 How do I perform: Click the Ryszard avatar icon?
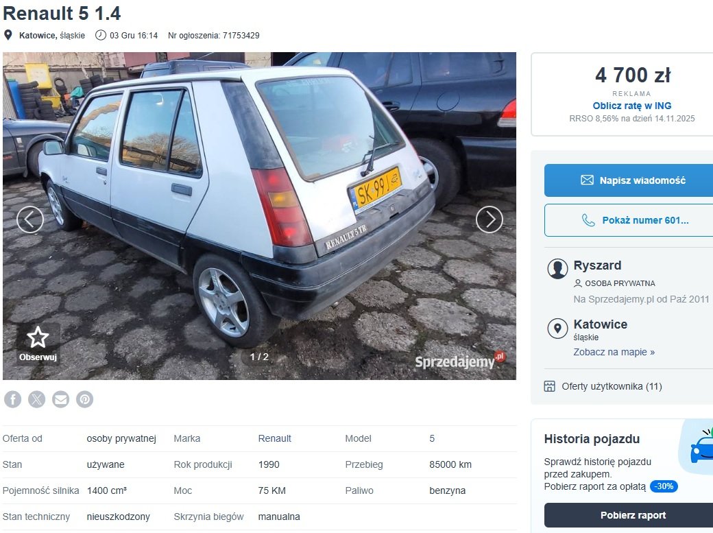(x=557, y=268)
